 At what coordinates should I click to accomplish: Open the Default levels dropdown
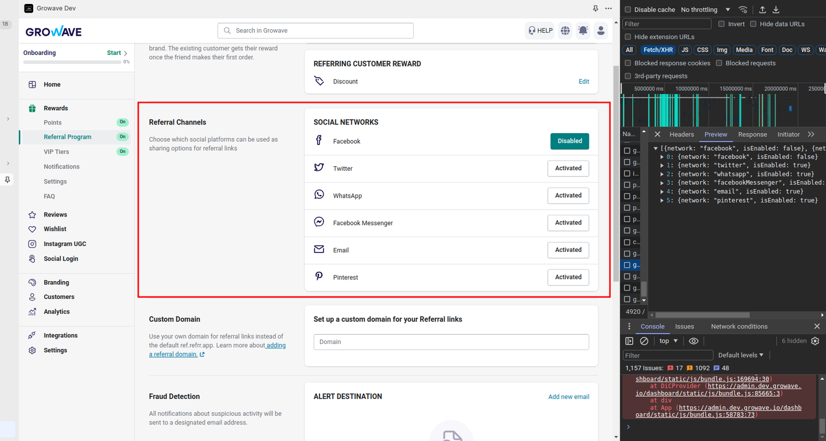pos(741,355)
